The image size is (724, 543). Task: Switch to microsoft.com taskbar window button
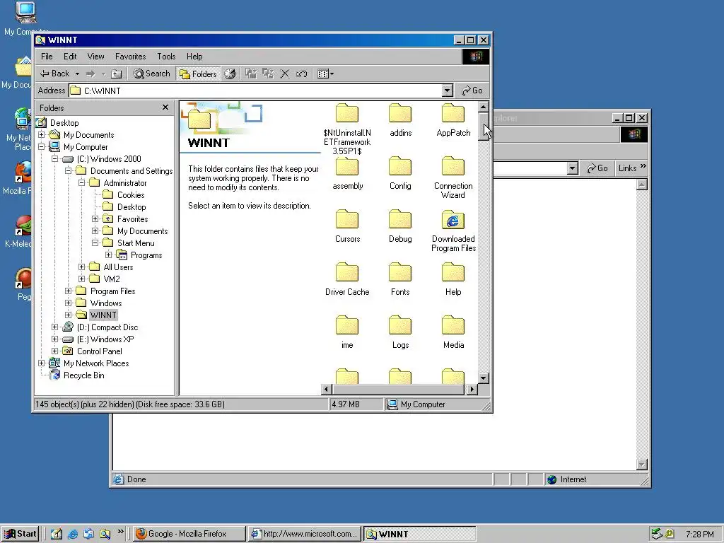click(305, 534)
